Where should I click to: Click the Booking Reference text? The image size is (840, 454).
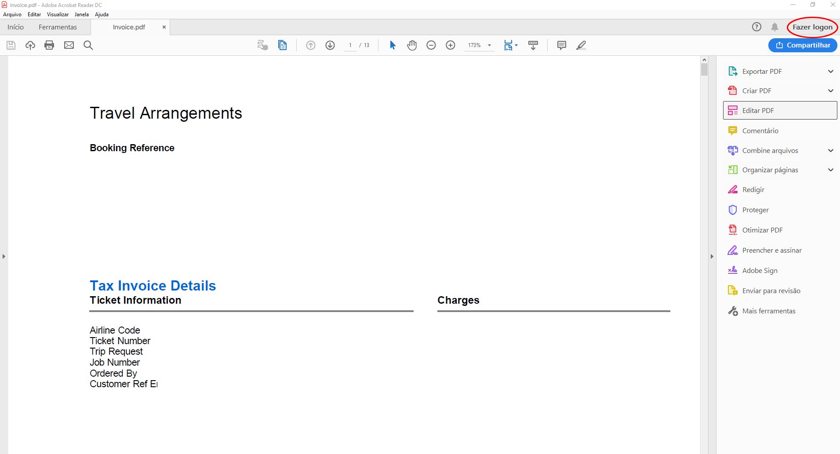(132, 148)
